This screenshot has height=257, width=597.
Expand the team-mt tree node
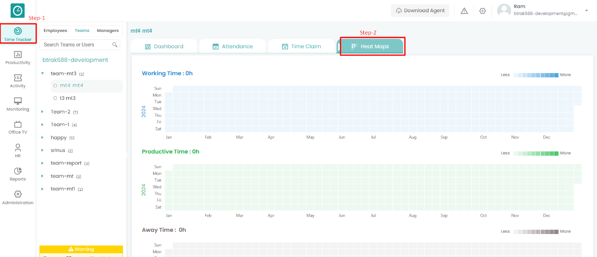click(43, 176)
